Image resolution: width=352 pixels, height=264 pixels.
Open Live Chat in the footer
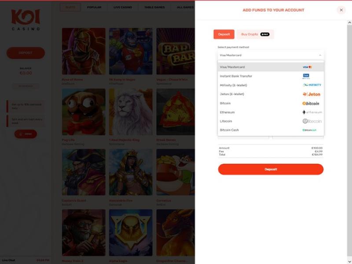click(8, 260)
